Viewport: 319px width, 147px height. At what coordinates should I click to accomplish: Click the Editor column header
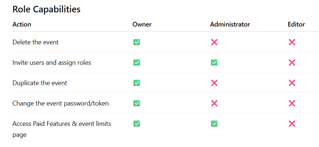tap(296, 24)
